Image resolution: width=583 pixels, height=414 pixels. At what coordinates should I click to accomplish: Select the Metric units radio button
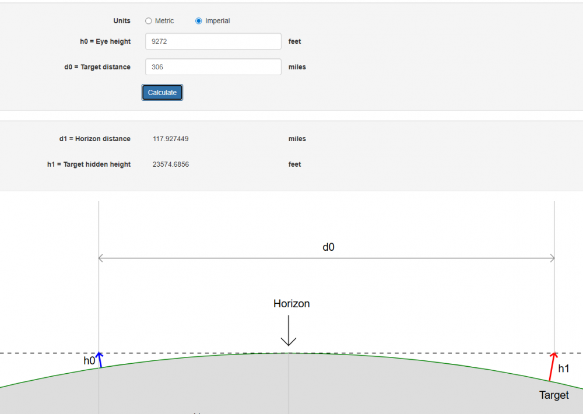pos(149,21)
